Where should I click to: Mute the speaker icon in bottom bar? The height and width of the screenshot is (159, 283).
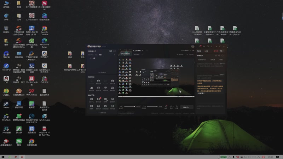144,106
